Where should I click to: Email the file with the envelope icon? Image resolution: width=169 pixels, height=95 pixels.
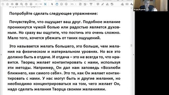(x=127, y=4)
